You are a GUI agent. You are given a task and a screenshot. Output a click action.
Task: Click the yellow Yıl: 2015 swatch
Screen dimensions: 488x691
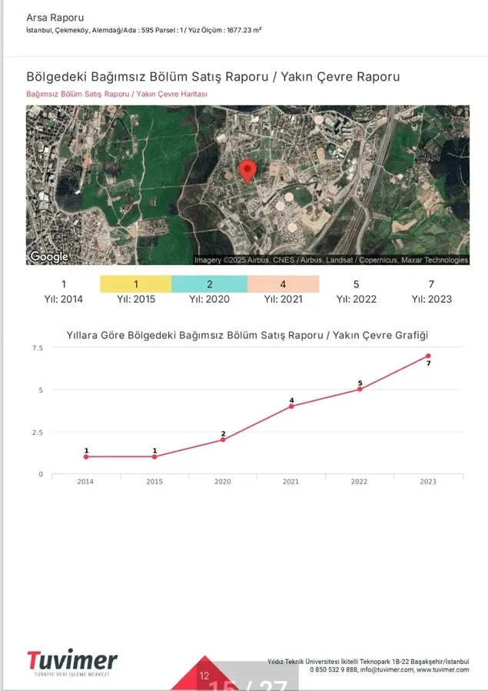click(x=136, y=284)
